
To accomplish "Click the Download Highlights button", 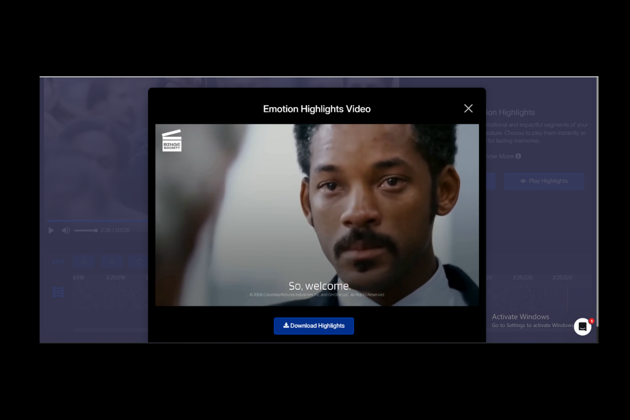I will tap(313, 325).
